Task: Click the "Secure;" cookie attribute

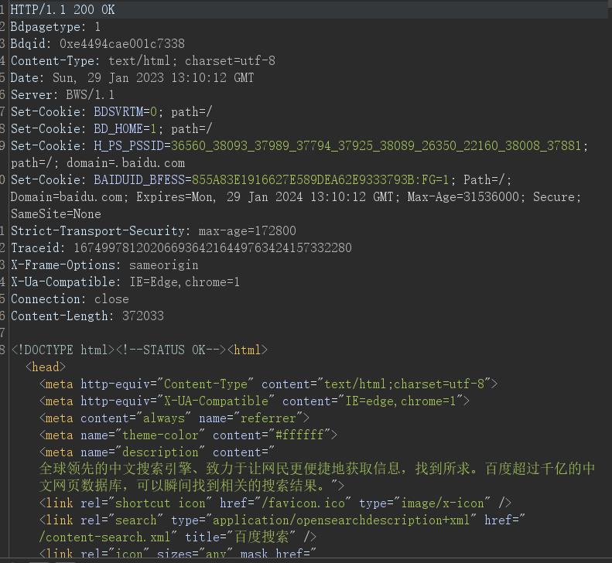Action: (x=557, y=196)
